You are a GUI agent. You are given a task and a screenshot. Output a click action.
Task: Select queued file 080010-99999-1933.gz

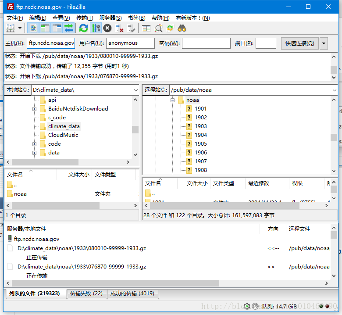tap(82, 248)
